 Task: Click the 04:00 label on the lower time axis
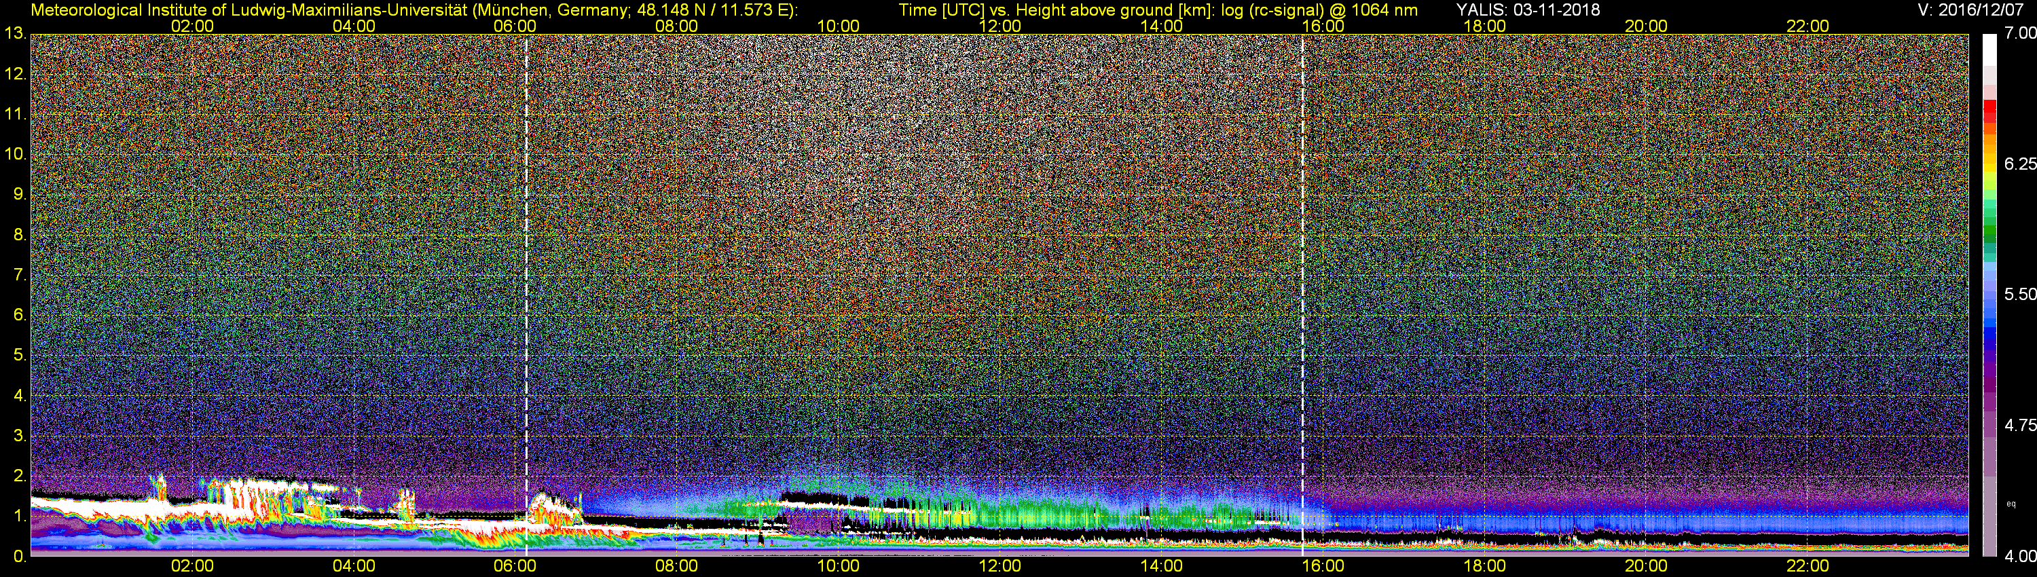[354, 566]
